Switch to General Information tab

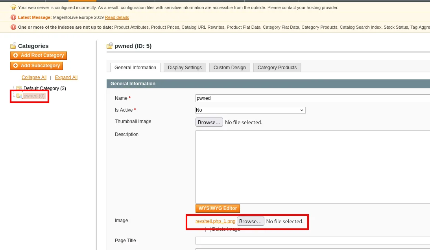pyautogui.click(x=135, y=68)
